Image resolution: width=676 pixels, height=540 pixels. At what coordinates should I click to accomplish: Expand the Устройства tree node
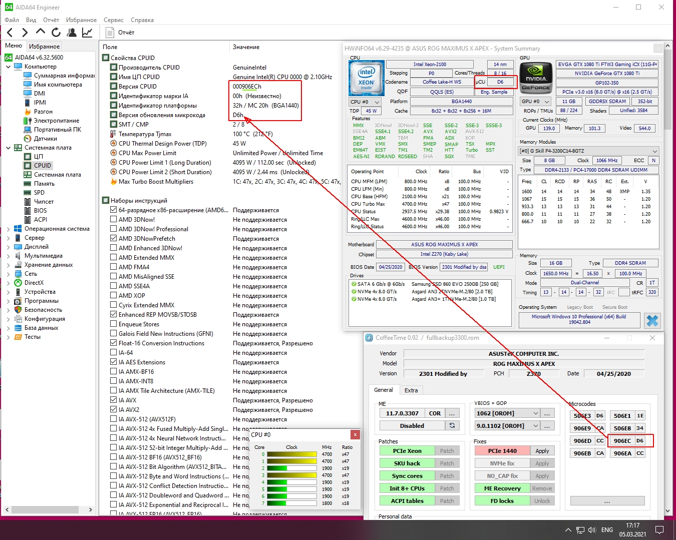click(8, 292)
